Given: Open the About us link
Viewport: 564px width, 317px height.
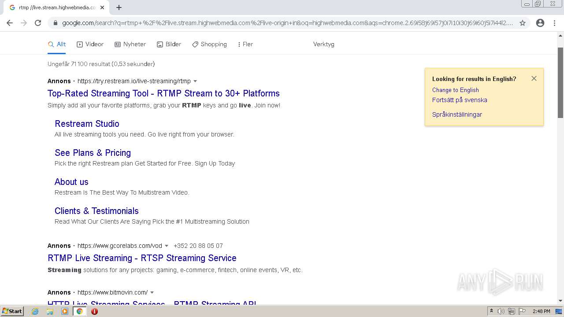Looking at the screenshot, I should [71, 182].
